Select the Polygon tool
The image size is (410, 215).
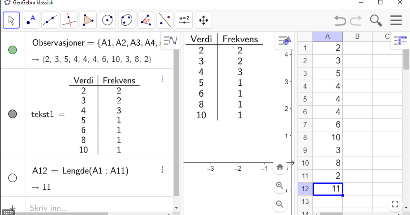[x=87, y=20]
